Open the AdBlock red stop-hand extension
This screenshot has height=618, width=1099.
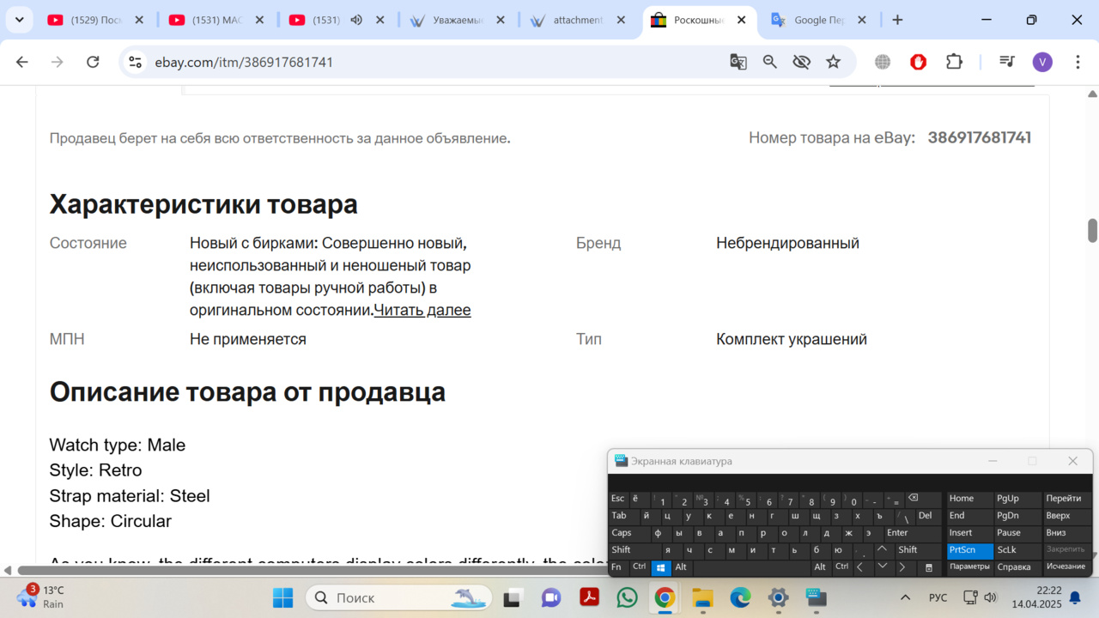coord(918,62)
